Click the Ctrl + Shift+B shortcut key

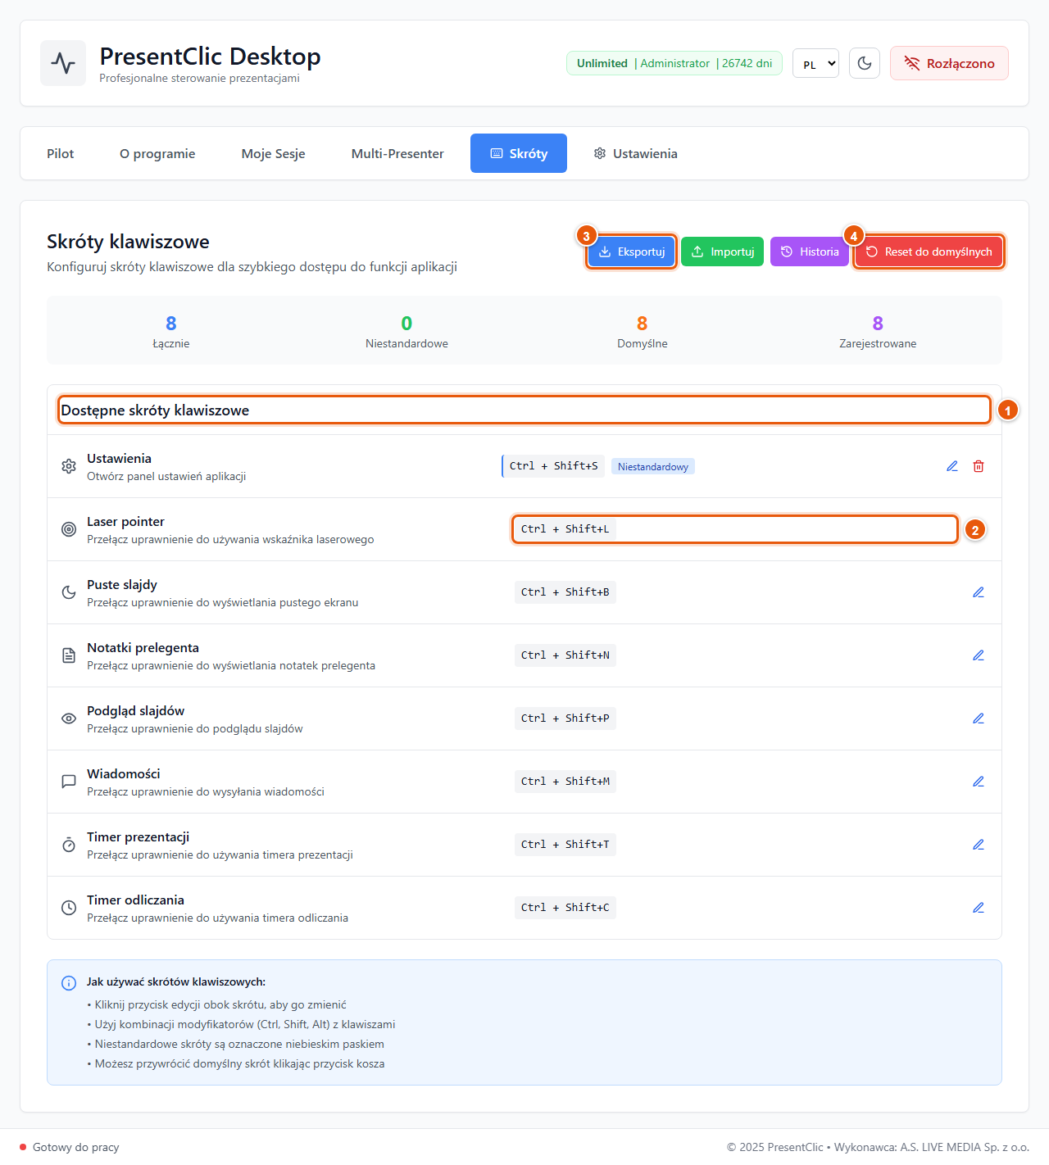(565, 592)
